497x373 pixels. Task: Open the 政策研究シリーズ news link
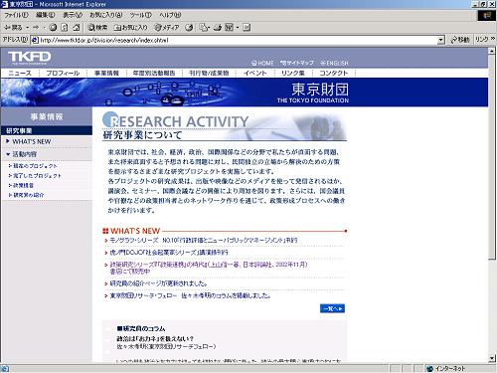click(209, 268)
